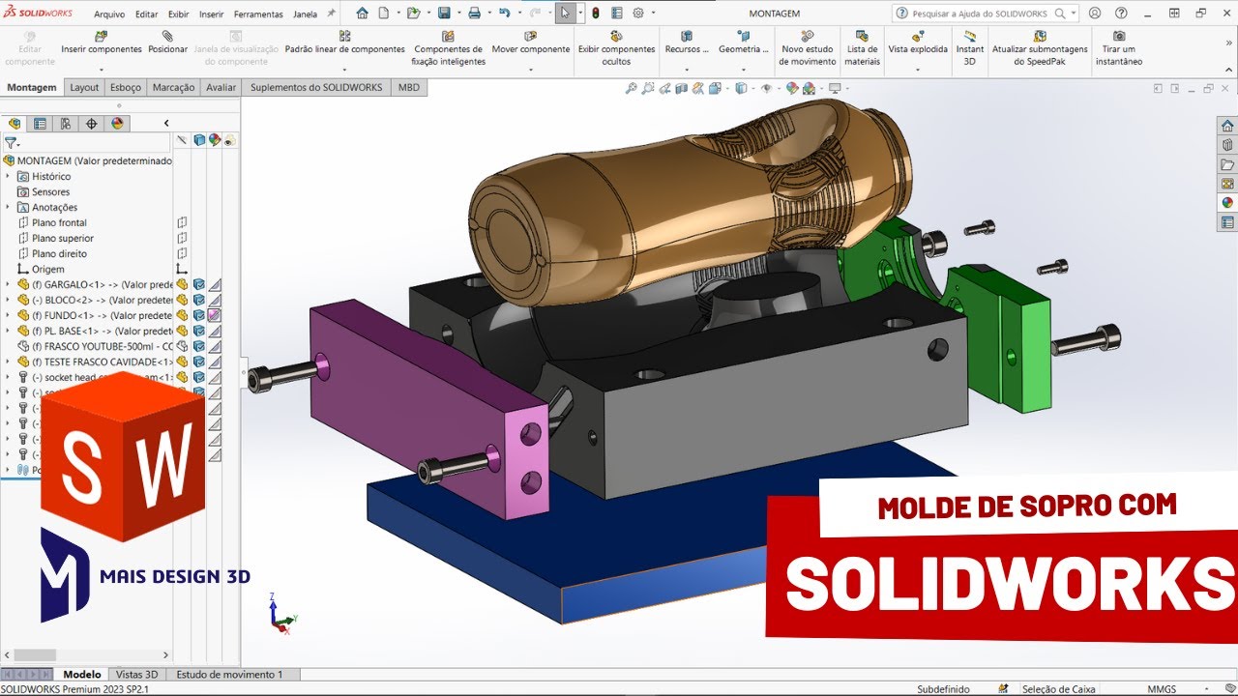The image size is (1238, 696).
Task: Choose Componentes de fixação inteligentes
Action: (x=448, y=48)
